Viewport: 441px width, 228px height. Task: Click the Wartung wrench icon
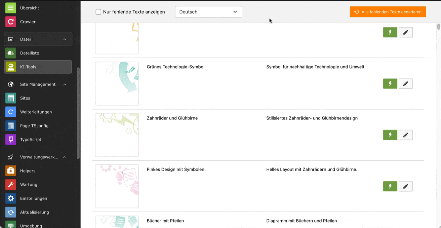pyautogui.click(x=11, y=185)
